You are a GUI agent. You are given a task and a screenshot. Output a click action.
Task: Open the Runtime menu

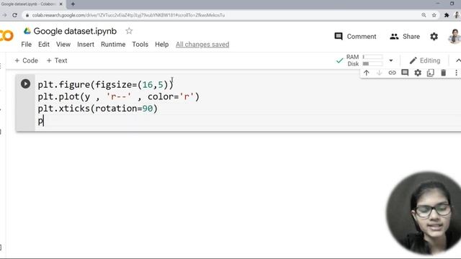coord(113,45)
